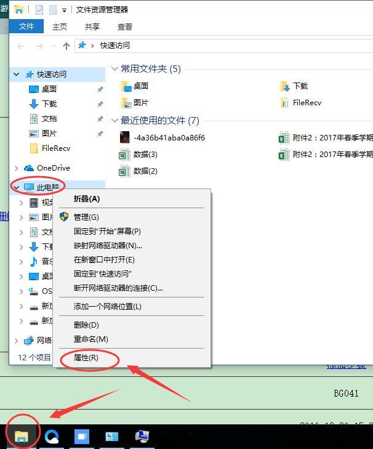Click the pin icon beside sidebar 图片

pos(100,134)
